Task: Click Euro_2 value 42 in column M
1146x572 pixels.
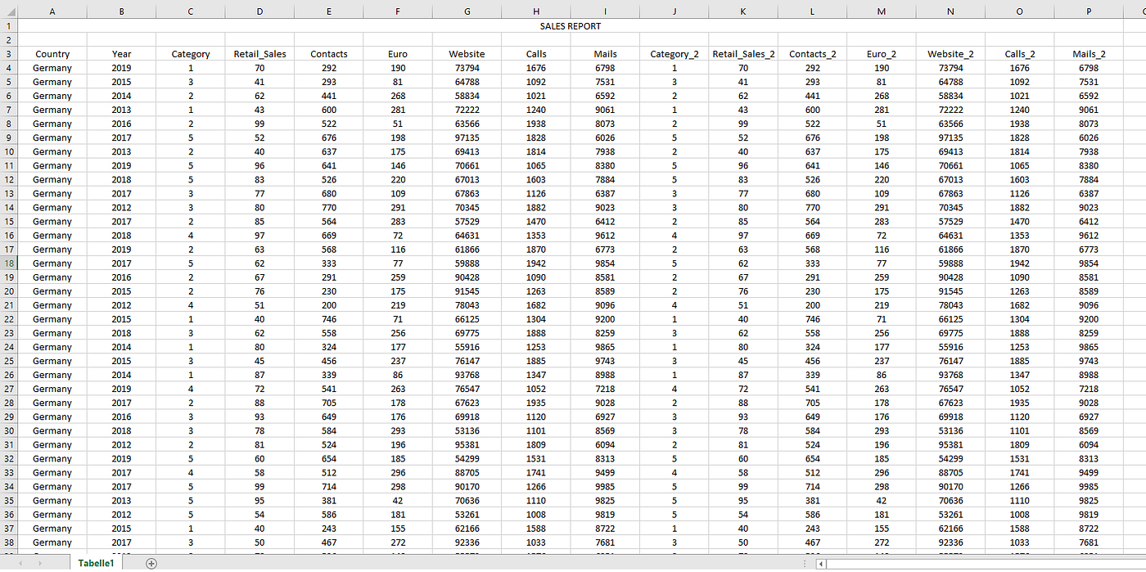Action: (x=882, y=501)
